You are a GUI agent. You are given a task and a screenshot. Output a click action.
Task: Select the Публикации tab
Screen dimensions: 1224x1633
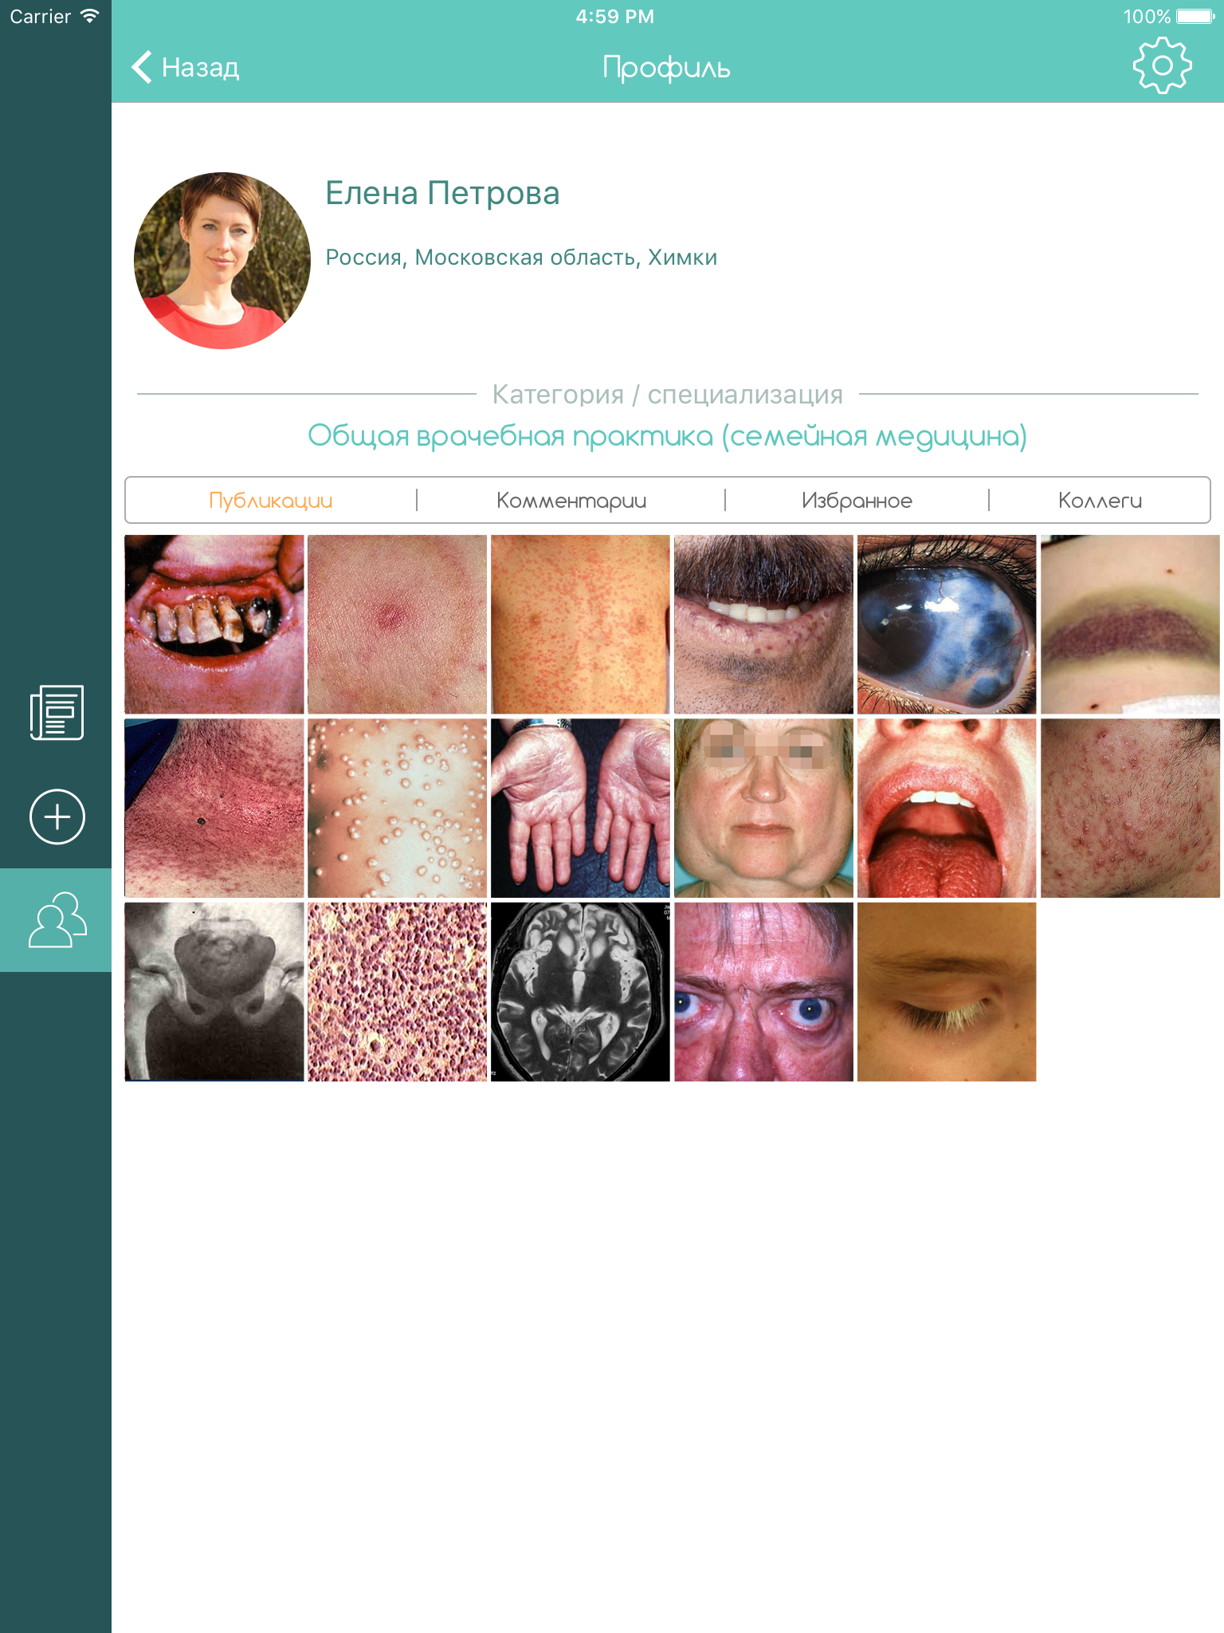[x=271, y=501]
